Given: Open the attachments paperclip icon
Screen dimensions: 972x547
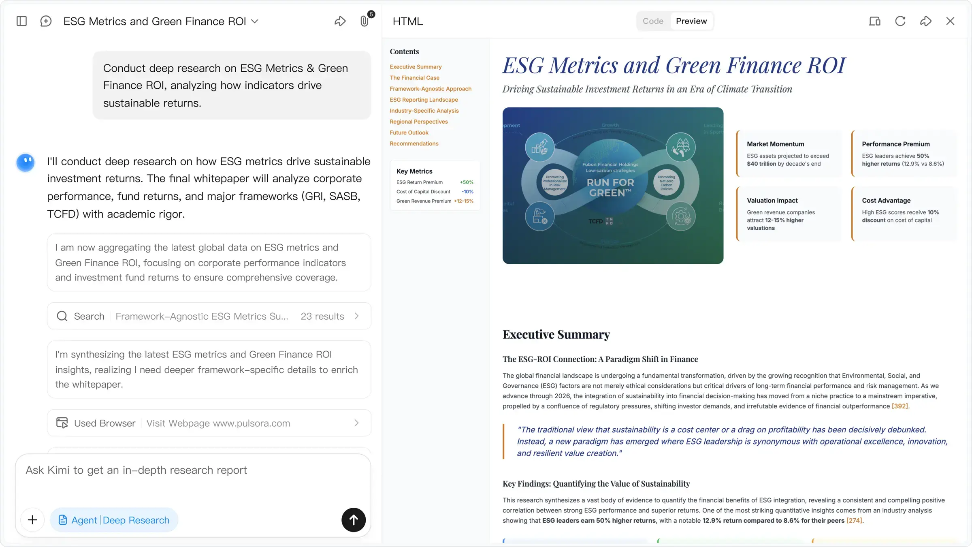Looking at the screenshot, I should (364, 21).
